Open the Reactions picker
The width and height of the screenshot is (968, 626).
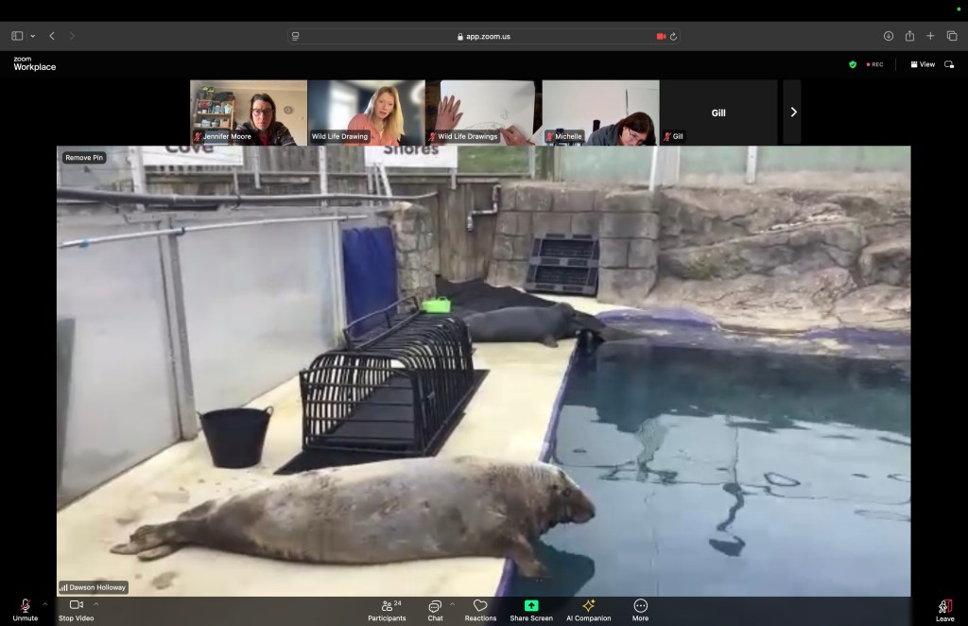[480, 610]
